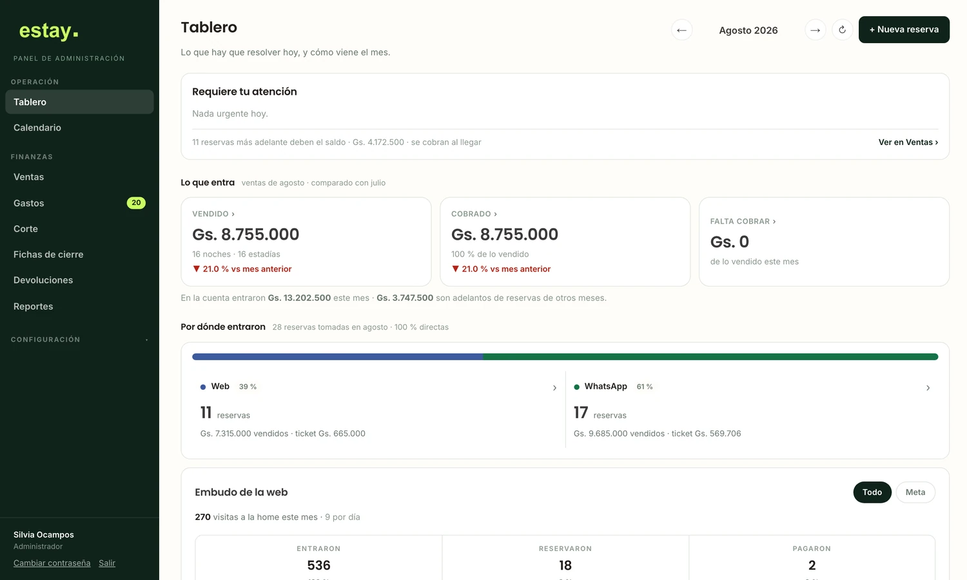Click the green WhatsApp bar segment
The width and height of the screenshot is (967, 580).
tap(710, 356)
